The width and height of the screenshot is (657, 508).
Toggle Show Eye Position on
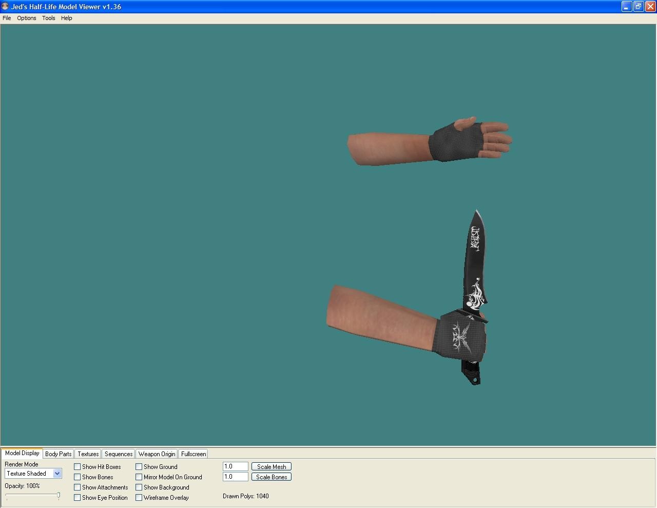(x=77, y=497)
